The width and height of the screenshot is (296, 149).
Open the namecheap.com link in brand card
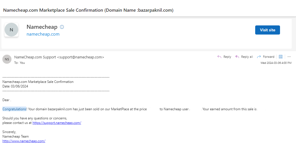click(43, 34)
